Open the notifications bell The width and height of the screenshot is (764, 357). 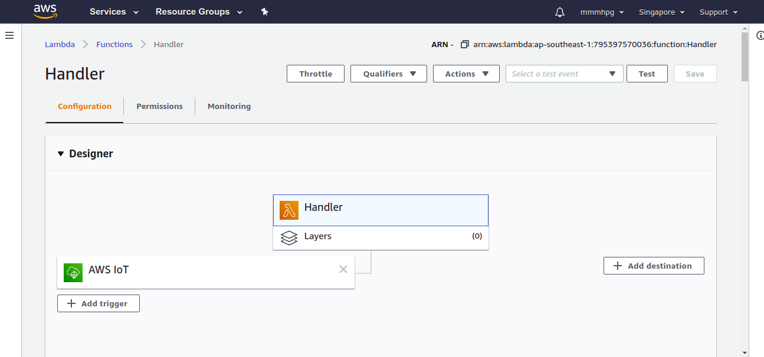click(x=560, y=12)
